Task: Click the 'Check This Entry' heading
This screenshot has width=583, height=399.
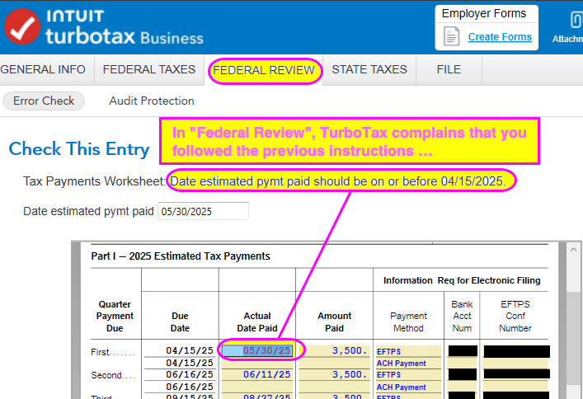Action: 79,149
